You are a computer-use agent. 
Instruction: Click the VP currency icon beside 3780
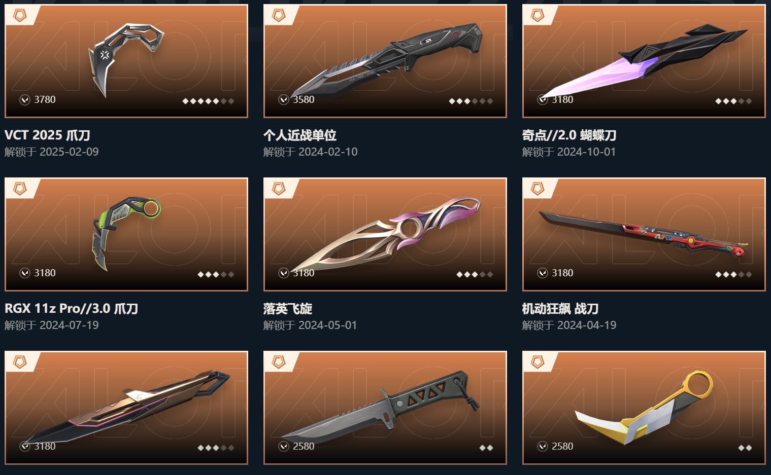(25, 100)
